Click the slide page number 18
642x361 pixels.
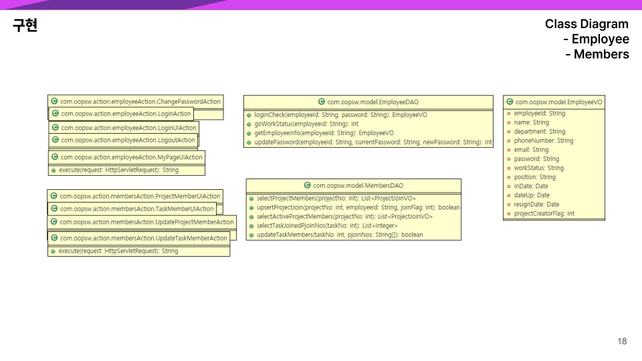(x=622, y=342)
